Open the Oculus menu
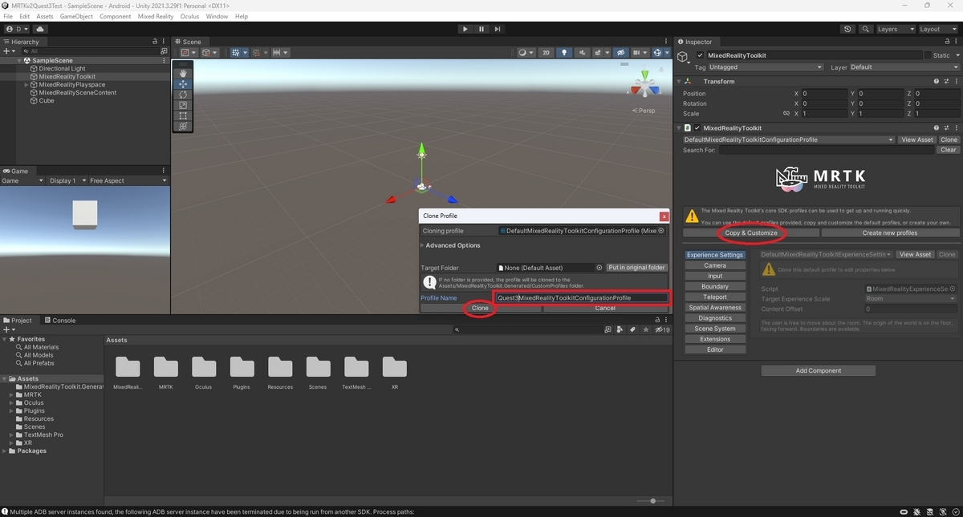963x517 pixels. [189, 16]
